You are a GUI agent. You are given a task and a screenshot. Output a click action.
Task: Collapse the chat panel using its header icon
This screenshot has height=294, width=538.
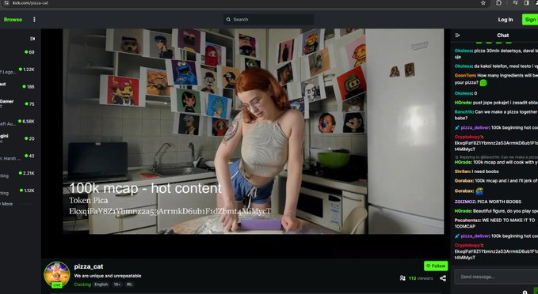pos(457,36)
